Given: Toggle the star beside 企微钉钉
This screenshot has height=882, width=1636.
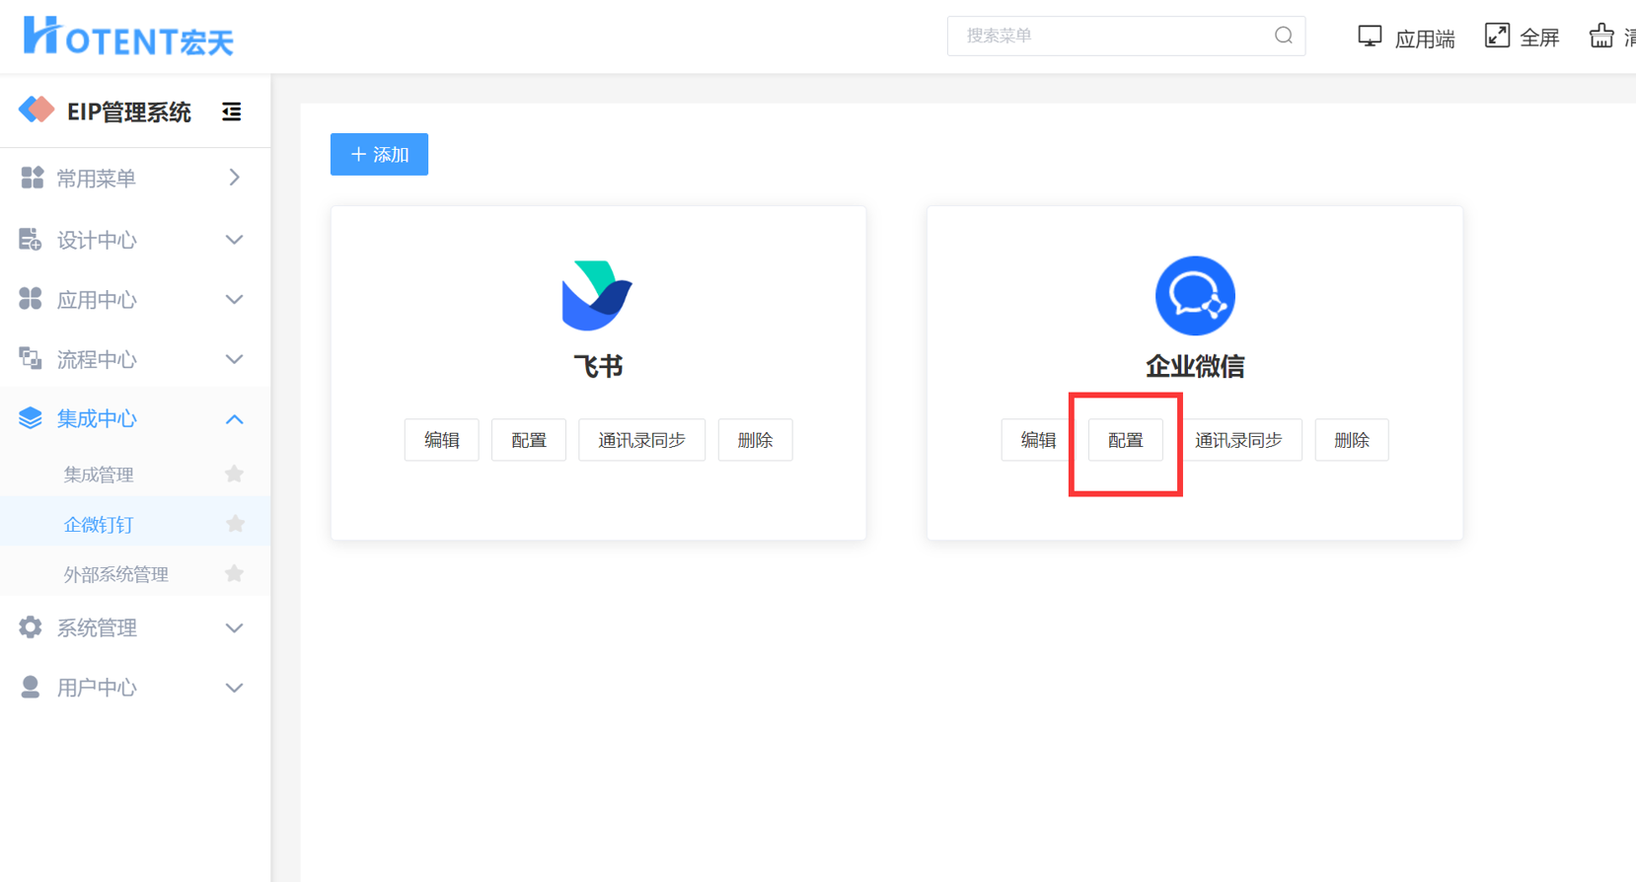Looking at the screenshot, I should click(234, 524).
